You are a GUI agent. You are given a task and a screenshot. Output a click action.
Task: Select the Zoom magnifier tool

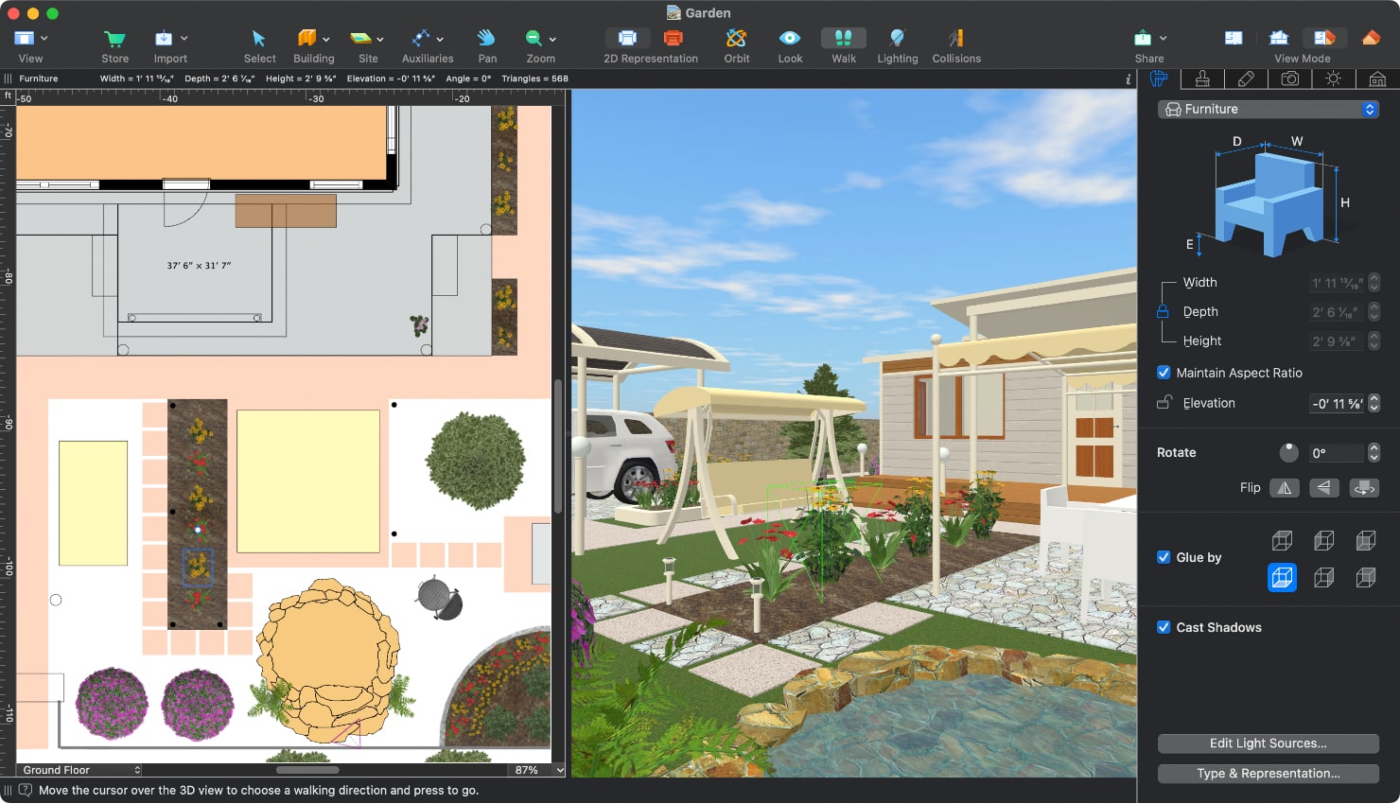534,38
